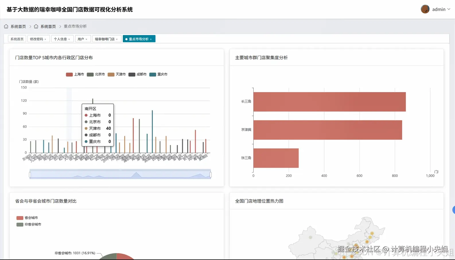
Task: Close the 瑞幸咖啡门店 tab
Action: [117, 39]
